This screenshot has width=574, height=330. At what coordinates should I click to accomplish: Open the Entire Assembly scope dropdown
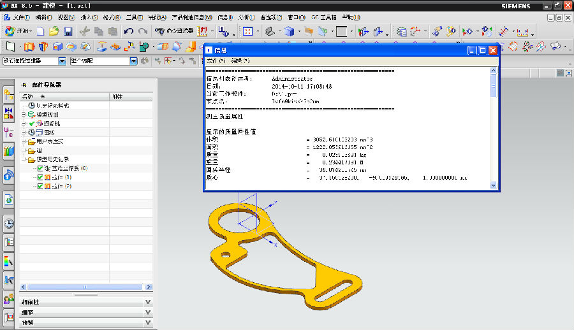133,61
